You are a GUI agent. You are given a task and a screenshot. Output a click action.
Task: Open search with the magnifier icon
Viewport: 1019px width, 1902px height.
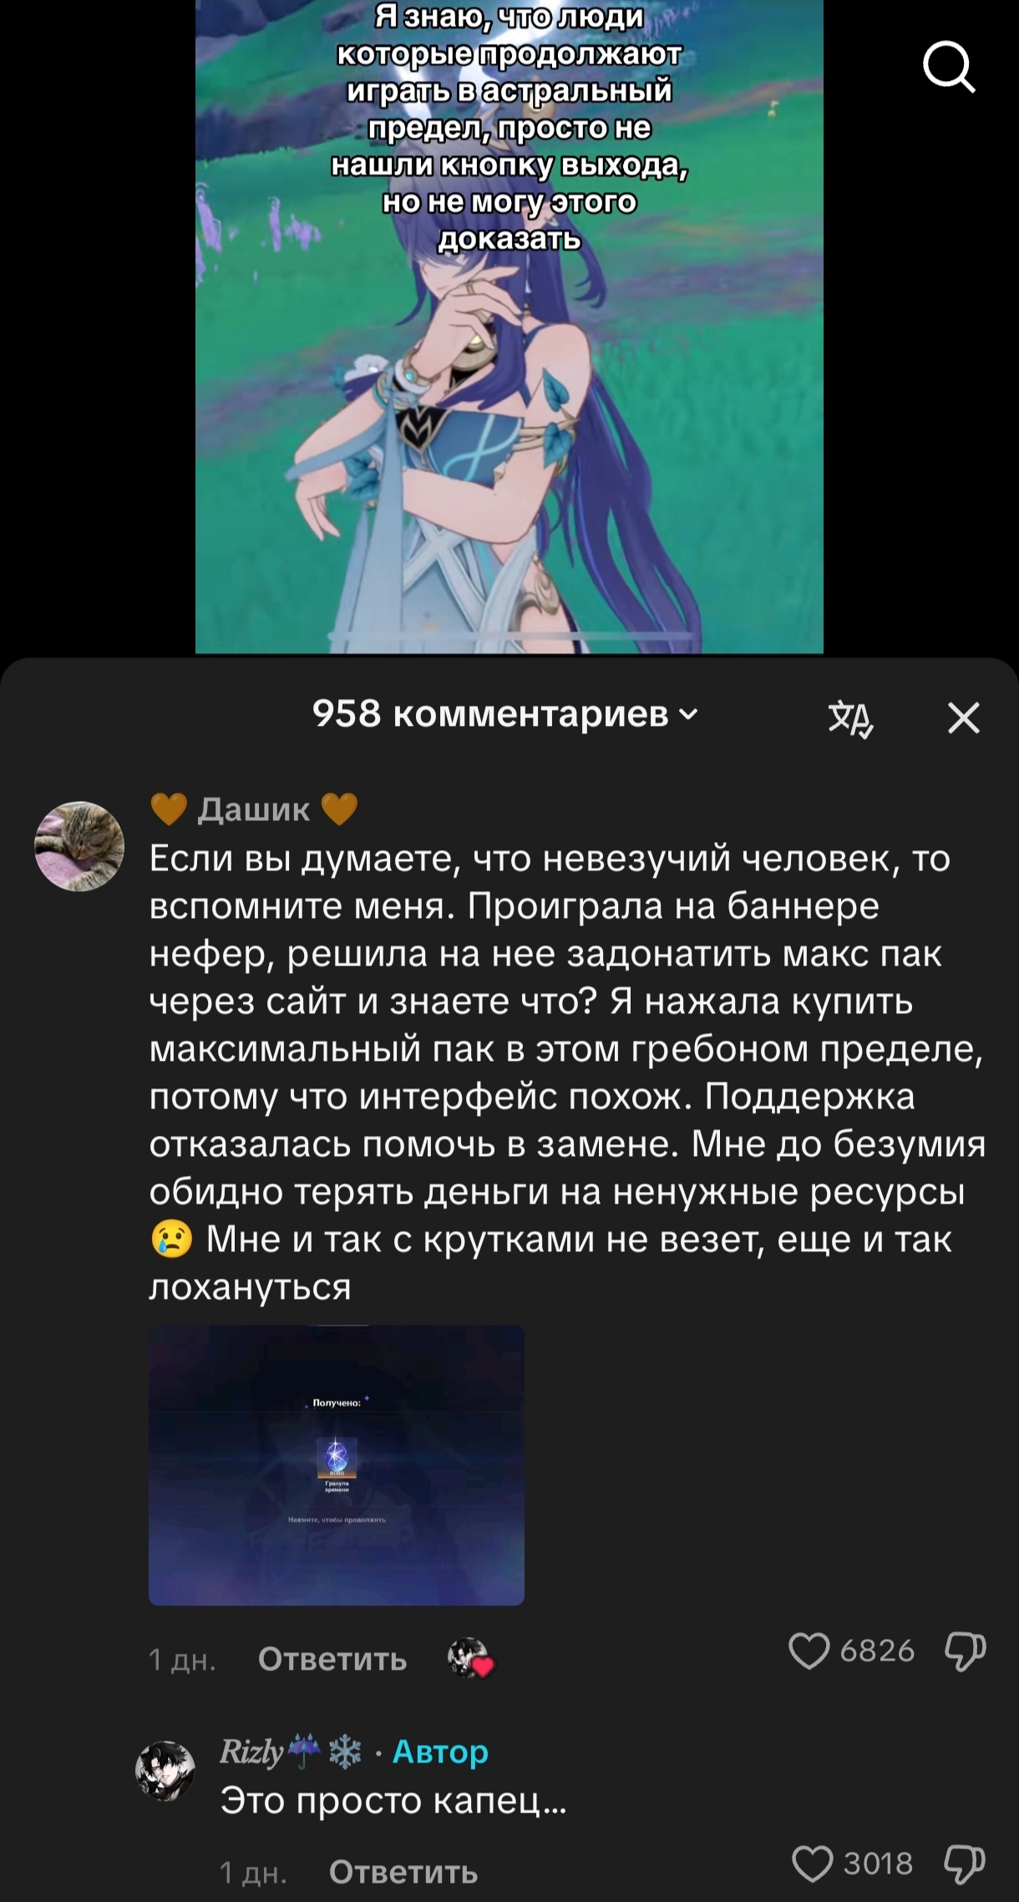point(949,68)
